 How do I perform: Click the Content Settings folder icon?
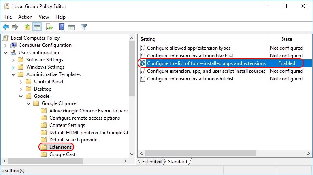pos(44,125)
